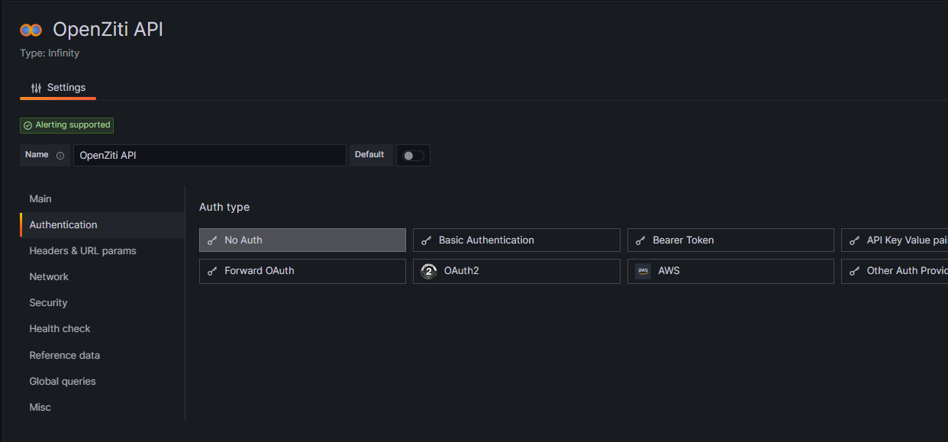Select the No Auth button

(302, 240)
